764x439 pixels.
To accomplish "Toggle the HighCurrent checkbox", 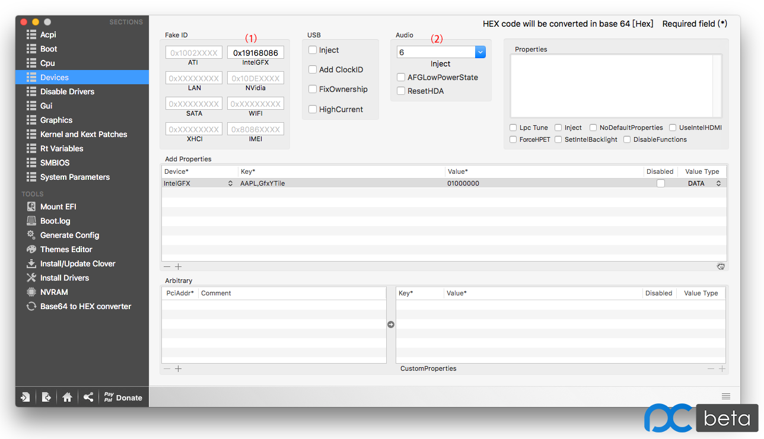I will coord(313,109).
